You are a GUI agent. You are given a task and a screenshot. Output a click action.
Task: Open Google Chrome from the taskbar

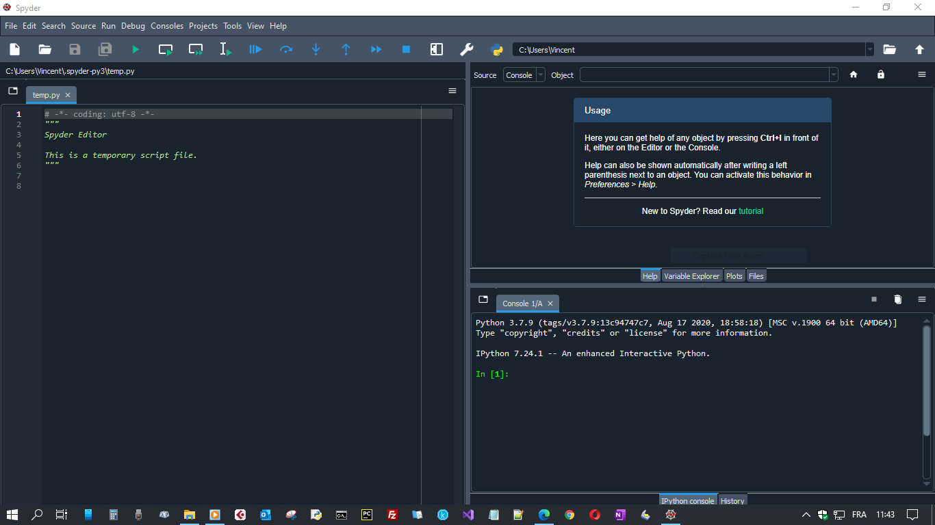[569, 515]
